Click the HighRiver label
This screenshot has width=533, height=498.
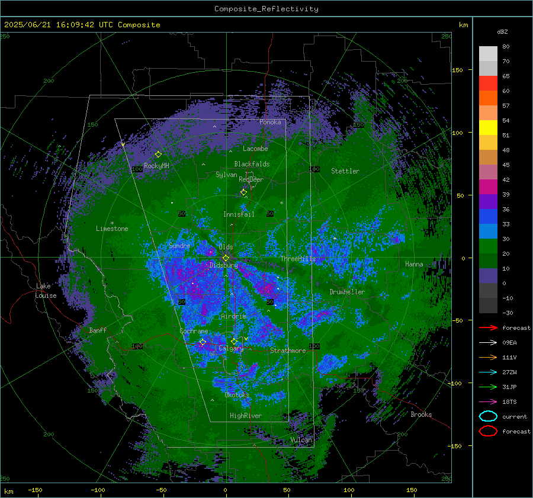pos(245,416)
